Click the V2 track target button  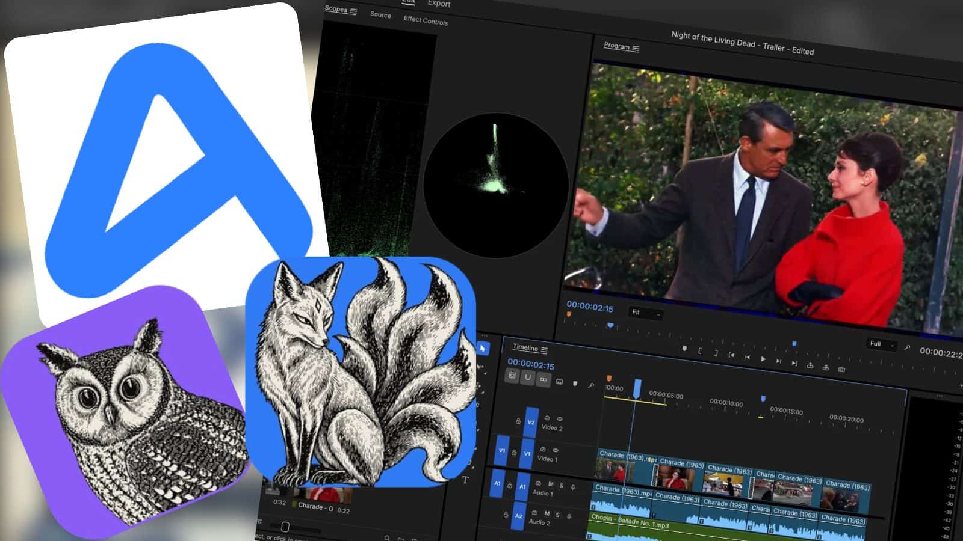(531, 422)
